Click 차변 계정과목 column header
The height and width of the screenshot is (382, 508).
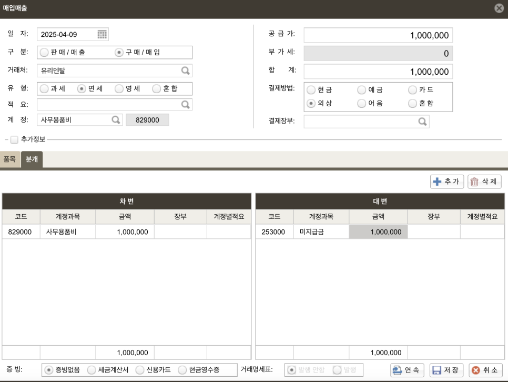(x=68, y=217)
